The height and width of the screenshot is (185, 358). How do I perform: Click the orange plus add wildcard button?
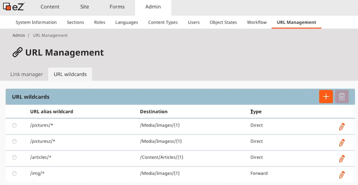pyautogui.click(x=326, y=97)
